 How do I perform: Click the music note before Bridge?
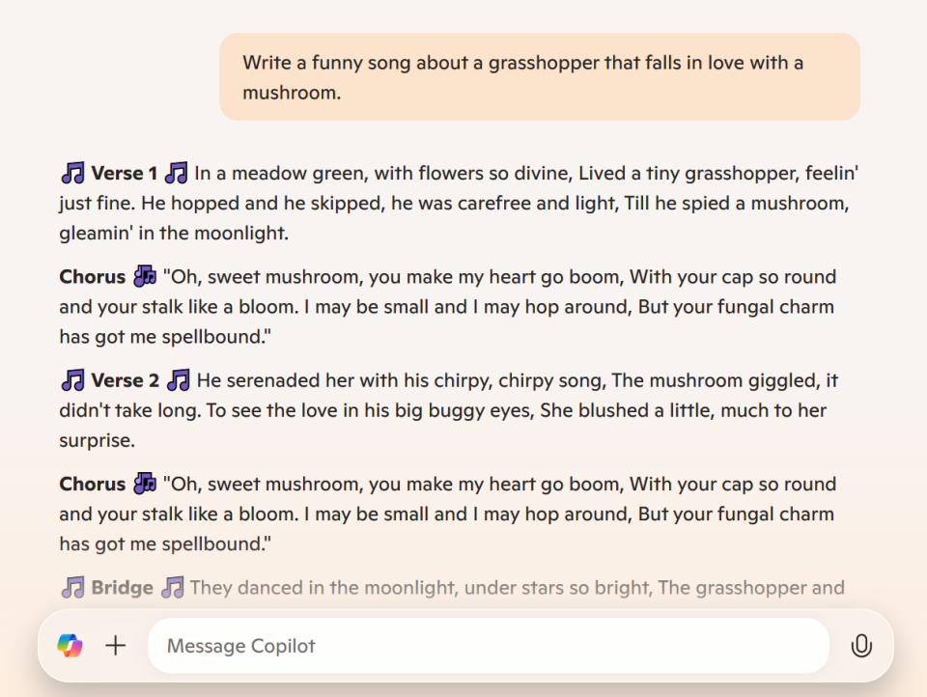(x=72, y=587)
